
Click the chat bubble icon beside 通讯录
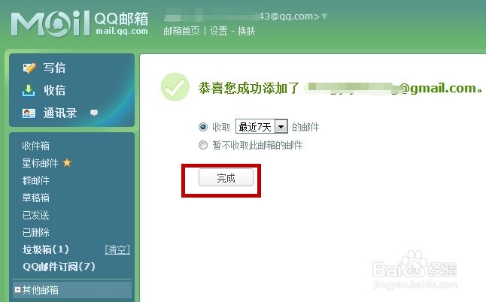pyautogui.click(x=94, y=113)
